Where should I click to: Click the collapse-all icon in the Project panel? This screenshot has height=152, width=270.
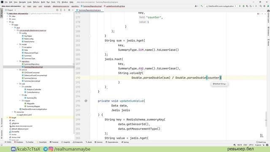click(65, 10)
